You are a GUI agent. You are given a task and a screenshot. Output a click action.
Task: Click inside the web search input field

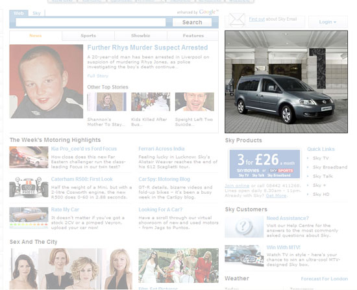[x=91, y=22]
